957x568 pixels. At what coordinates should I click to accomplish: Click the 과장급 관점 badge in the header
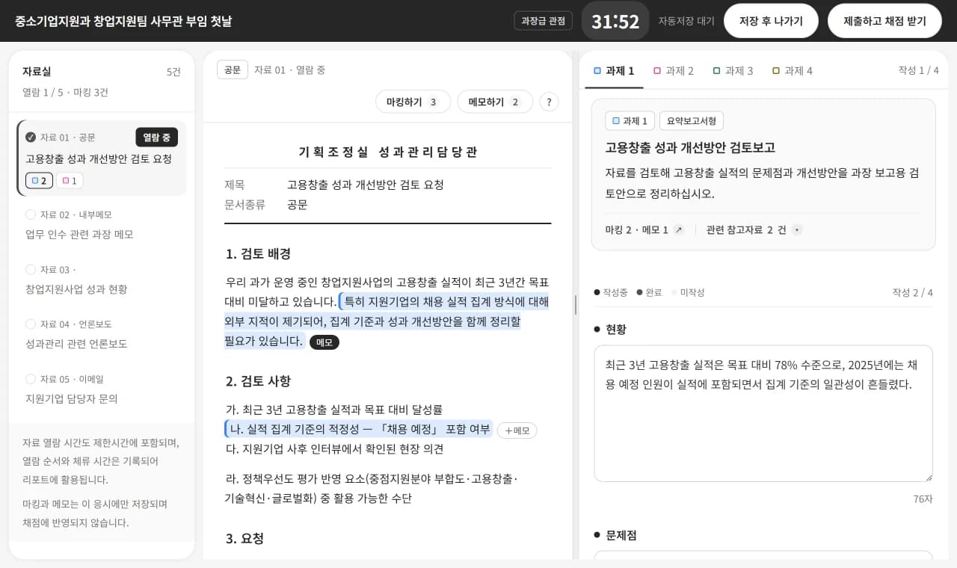(543, 21)
